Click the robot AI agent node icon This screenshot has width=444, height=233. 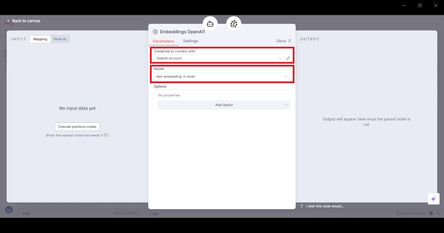210,24
